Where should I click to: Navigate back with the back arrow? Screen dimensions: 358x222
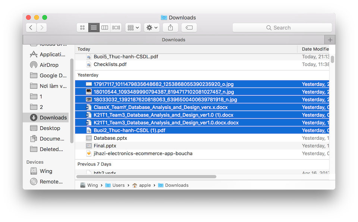tap(31, 27)
